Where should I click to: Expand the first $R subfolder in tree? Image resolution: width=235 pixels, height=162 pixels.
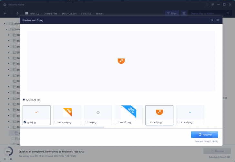(8, 35)
